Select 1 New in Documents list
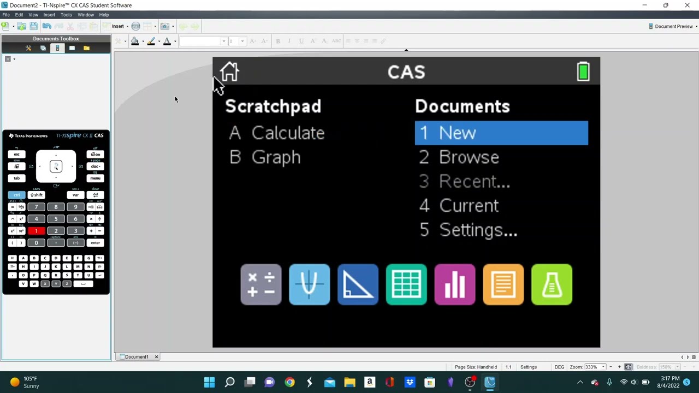Image resolution: width=699 pixels, height=393 pixels. pos(501,133)
